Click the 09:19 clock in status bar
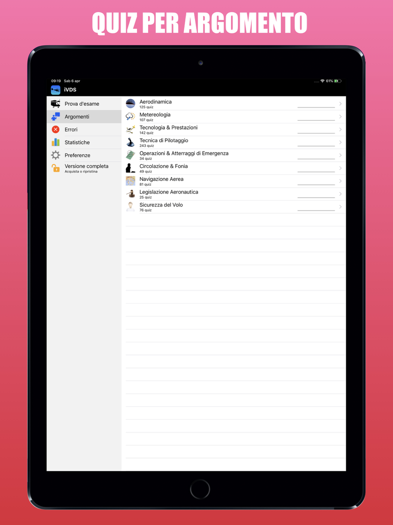Image resolution: width=393 pixels, height=525 pixels. point(56,81)
